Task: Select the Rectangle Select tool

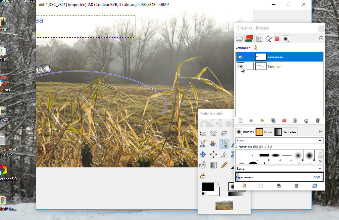Action: [x=203, y=133]
